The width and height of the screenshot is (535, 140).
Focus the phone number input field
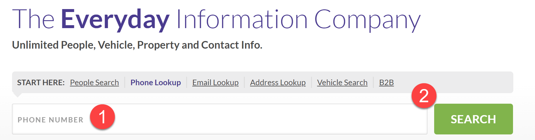[x=220, y=119]
